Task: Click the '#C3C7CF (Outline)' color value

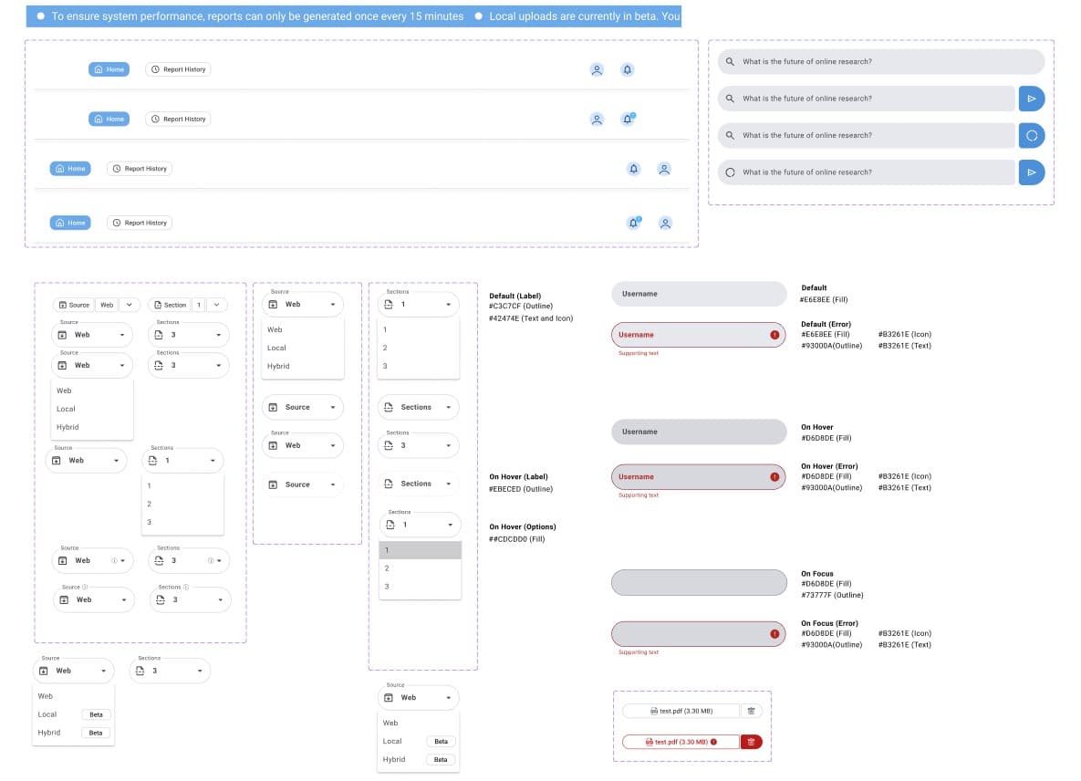Action: coord(521,306)
